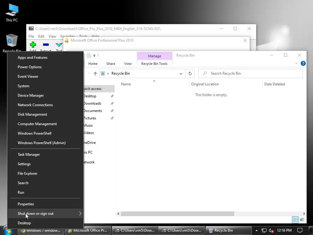Show hidden system tray icons
Viewport: 313px width, 235px height.
(256, 230)
